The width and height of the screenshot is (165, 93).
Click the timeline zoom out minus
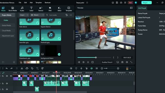102,68
